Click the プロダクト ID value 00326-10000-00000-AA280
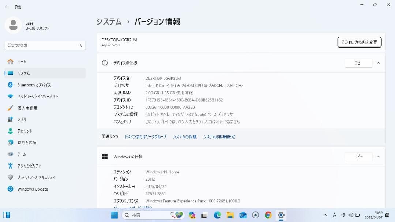 170,108
